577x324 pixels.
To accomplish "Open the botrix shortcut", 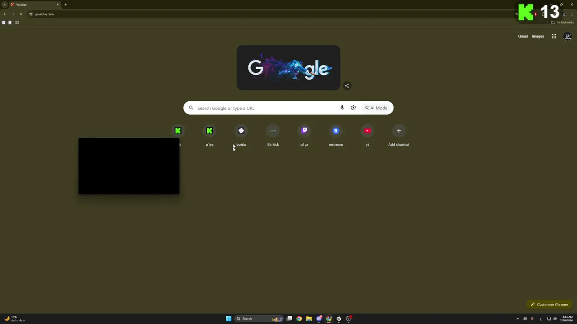I will [x=241, y=135].
